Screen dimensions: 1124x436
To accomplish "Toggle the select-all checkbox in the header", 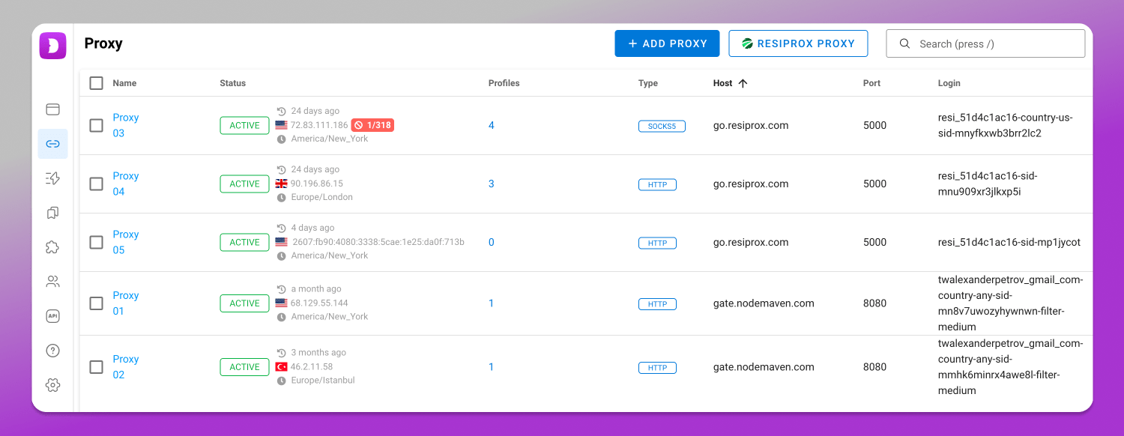I will (x=96, y=83).
